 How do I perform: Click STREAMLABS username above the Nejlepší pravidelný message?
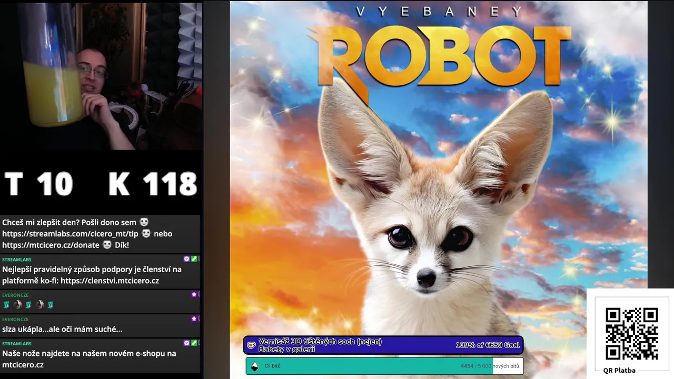pos(16,260)
